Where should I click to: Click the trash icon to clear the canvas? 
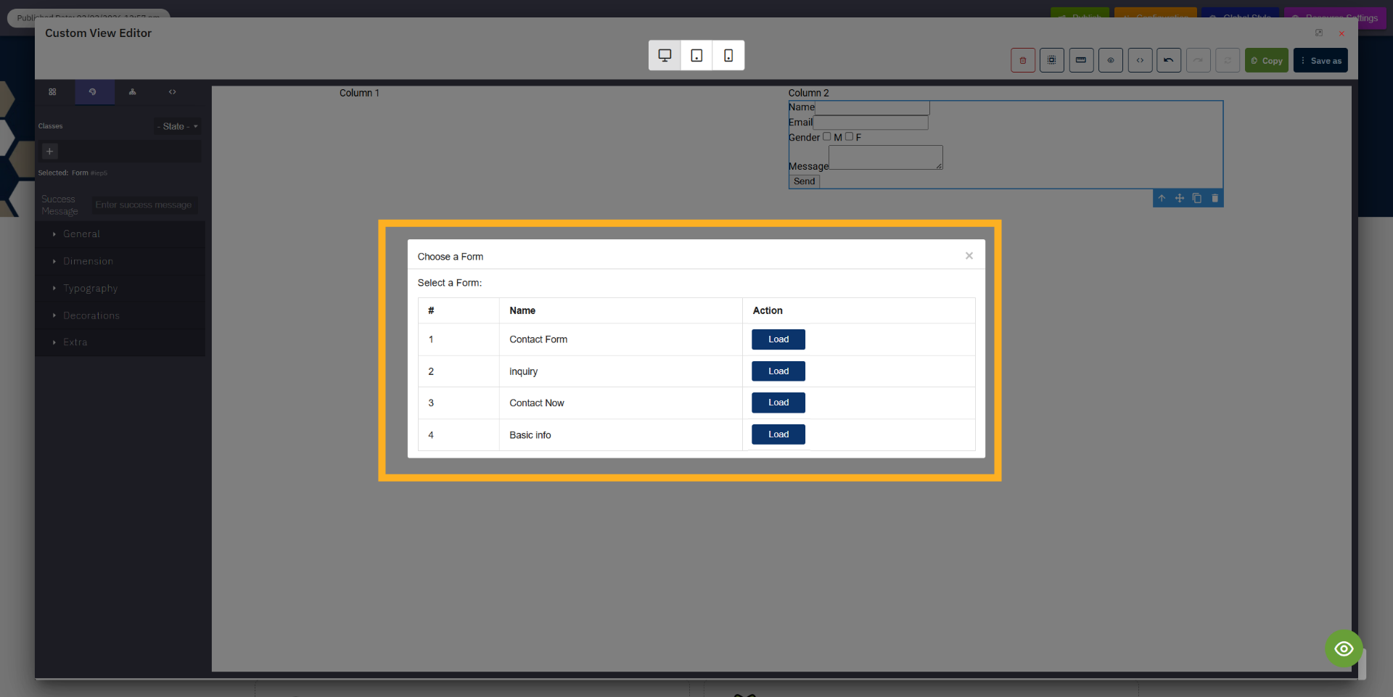pyautogui.click(x=1023, y=60)
